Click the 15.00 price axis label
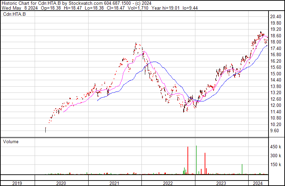Viewport: 285px width, 186px height. (275, 74)
